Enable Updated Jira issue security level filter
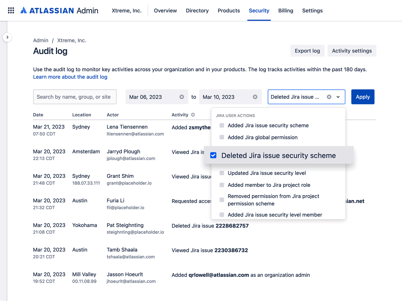402x301 pixels. tap(222, 173)
